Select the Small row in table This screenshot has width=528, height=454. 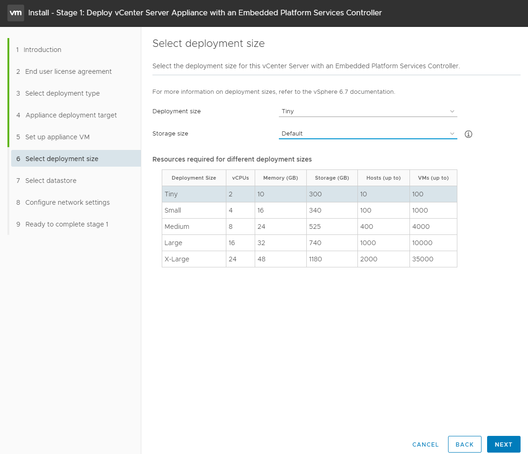pos(310,210)
